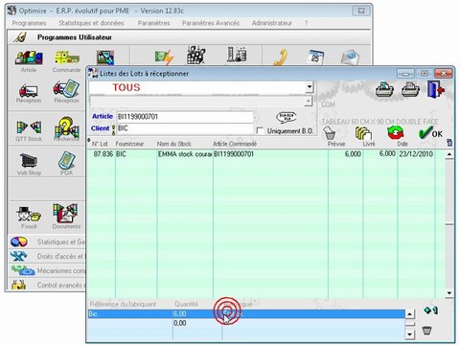Click the Article Commandé column header
This screenshot has height=345, width=460.
235,144
